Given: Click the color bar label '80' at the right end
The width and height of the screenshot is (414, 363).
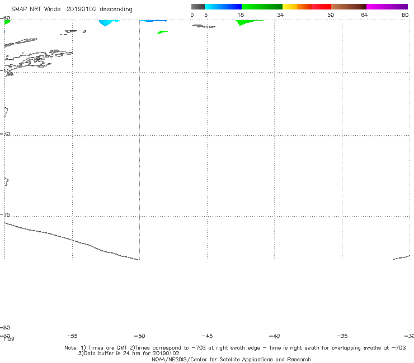Looking at the screenshot, I should click(405, 15).
